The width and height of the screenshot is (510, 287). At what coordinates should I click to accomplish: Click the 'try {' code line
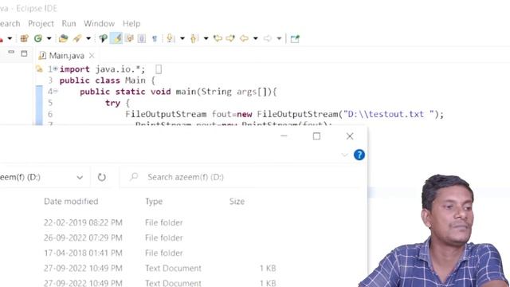(x=117, y=103)
